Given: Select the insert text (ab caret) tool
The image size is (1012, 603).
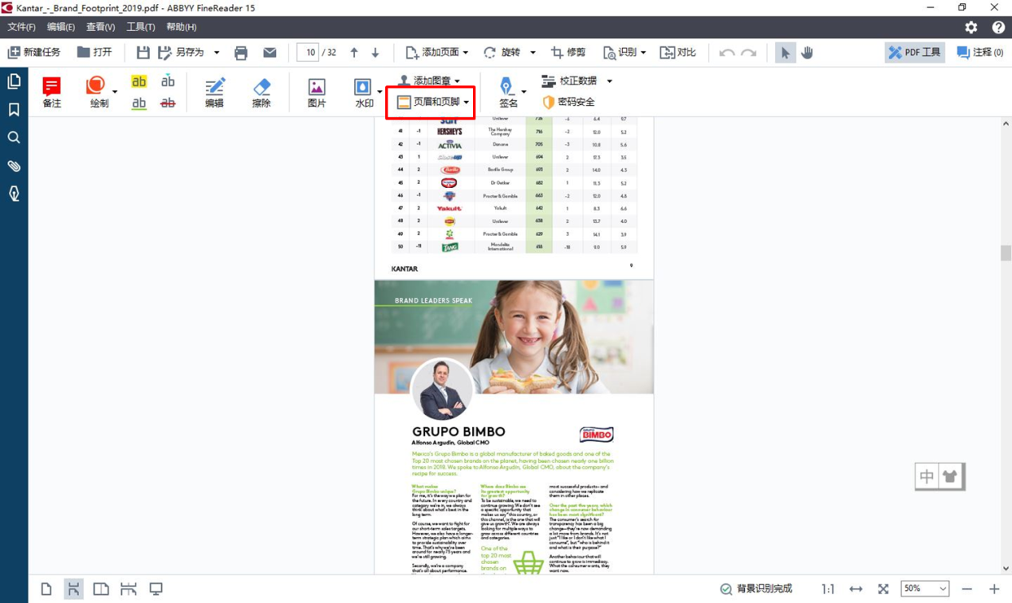Looking at the screenshot, I should coord(167,81).
